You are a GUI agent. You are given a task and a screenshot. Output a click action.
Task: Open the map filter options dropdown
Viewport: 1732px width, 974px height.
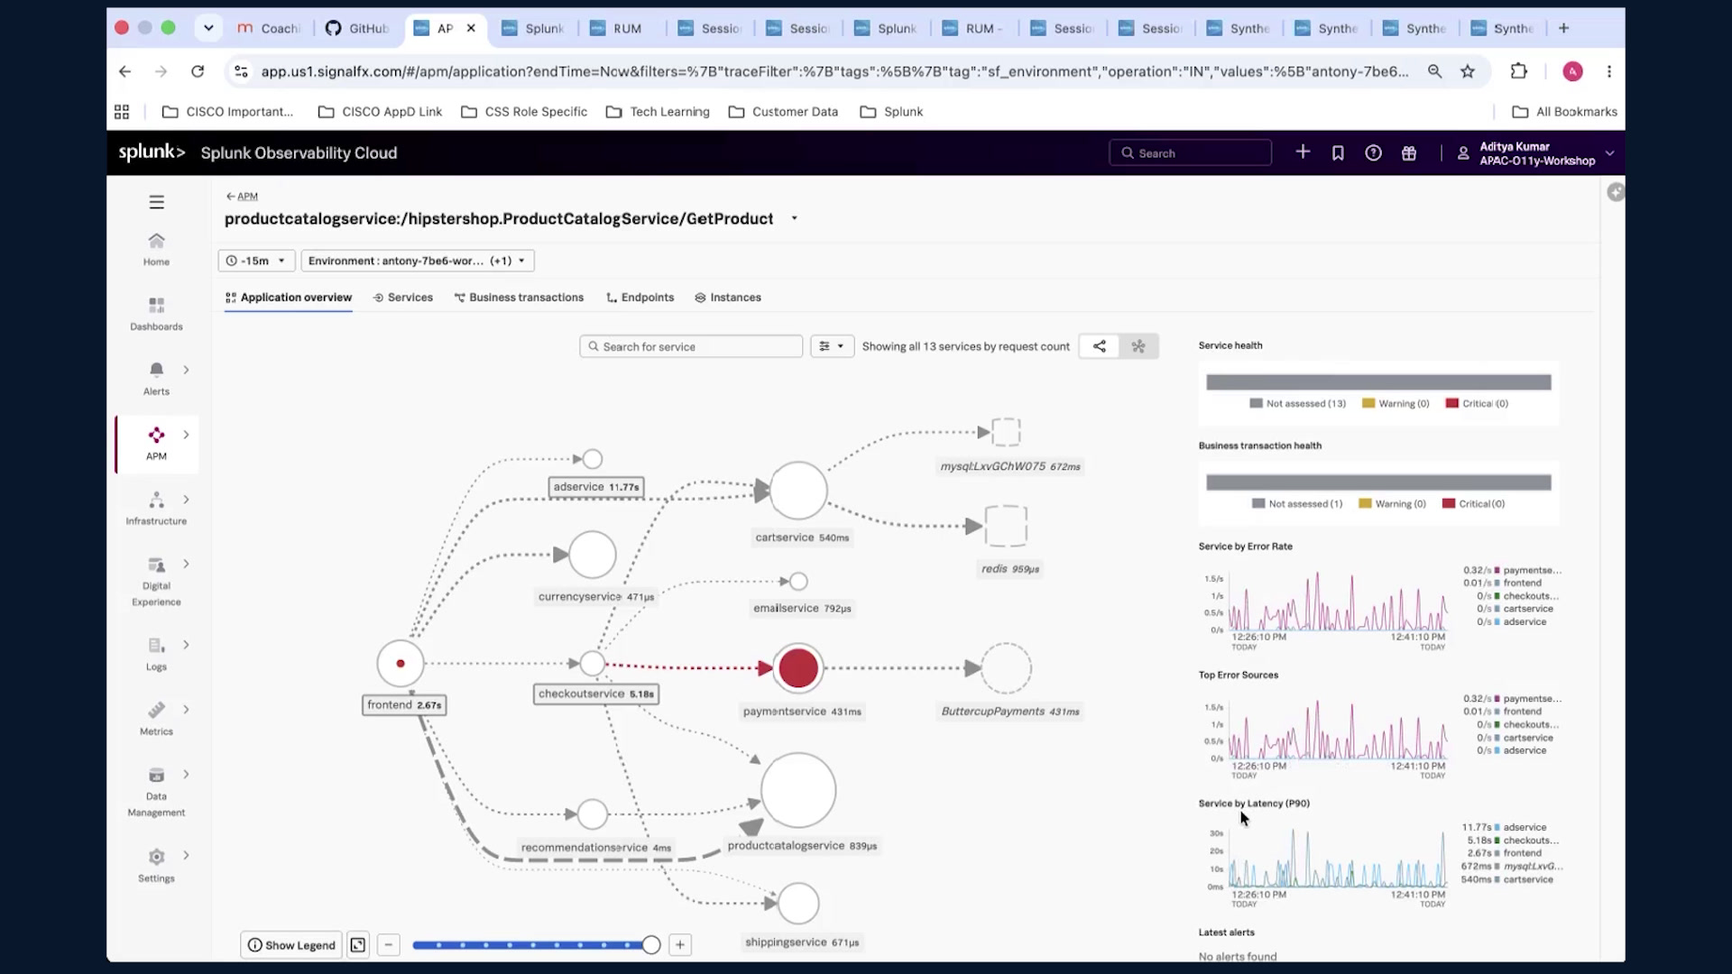pos(832,346)
